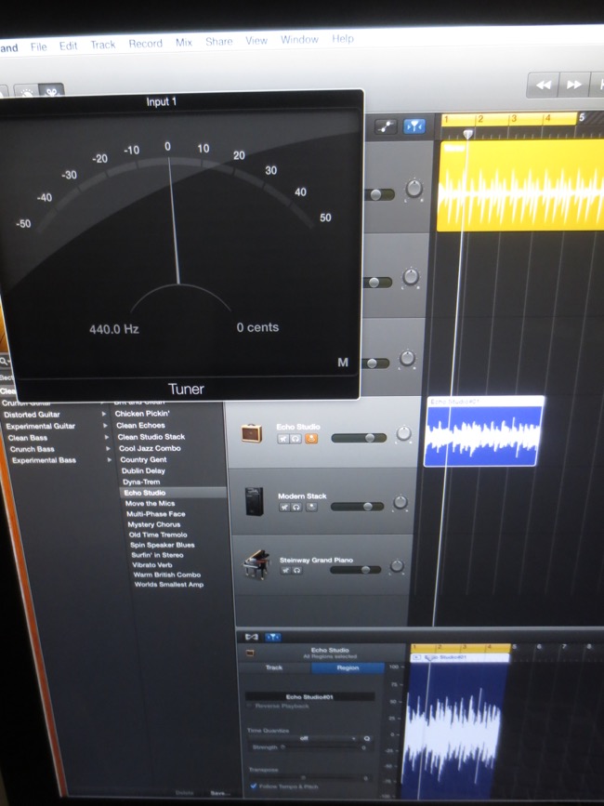This screenshot has width=604, height=806.
Task: Click the Q quantize button
Action: [x=367, y=739]
